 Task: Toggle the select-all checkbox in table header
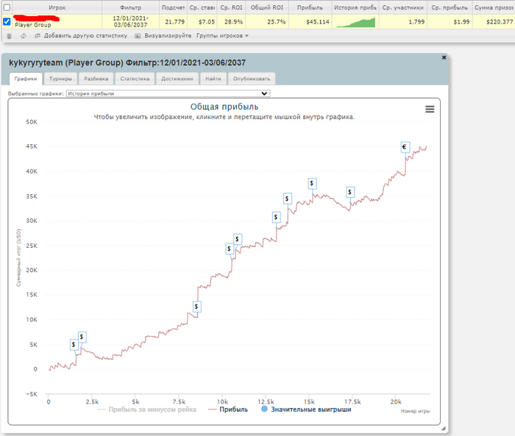tap(7, 7)
